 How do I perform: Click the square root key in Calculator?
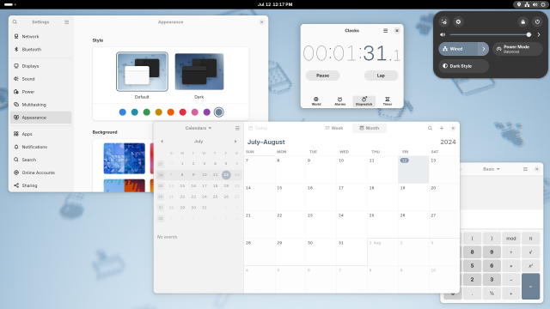tap(531, 251)
